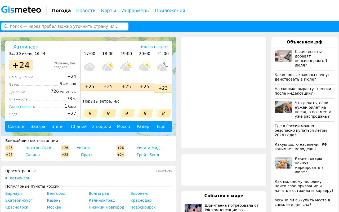Viewport: 339px width, 212px height.
Task: Click the airplane icon beside viewed Хатчинсон
Action: pyautogui.click(x=7, y=178)
